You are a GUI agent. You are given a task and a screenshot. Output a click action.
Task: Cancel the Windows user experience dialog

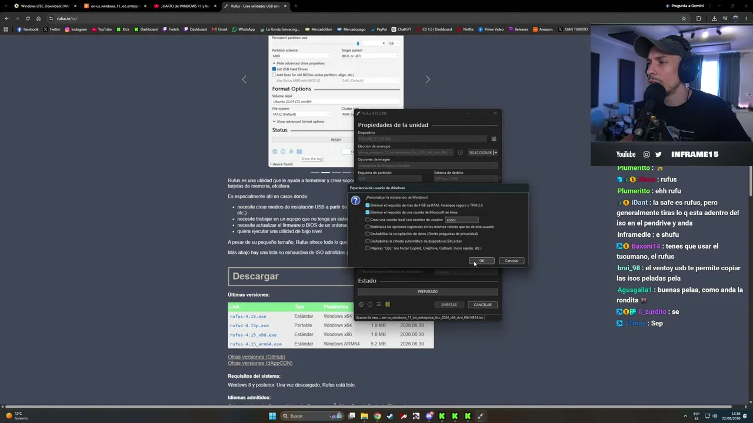[512, 261]
